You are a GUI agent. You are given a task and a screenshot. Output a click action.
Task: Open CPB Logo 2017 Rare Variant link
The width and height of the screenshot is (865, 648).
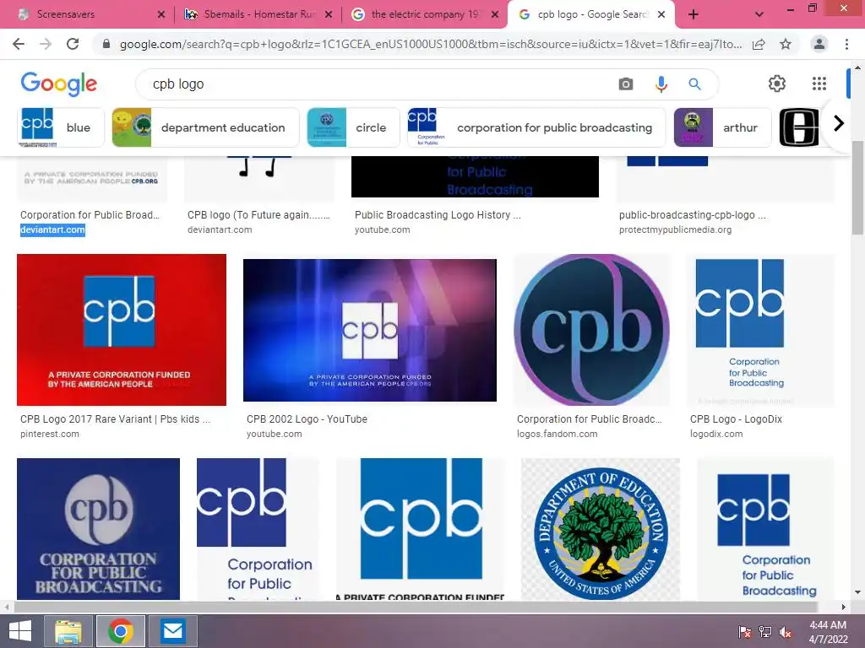point(115,418)
